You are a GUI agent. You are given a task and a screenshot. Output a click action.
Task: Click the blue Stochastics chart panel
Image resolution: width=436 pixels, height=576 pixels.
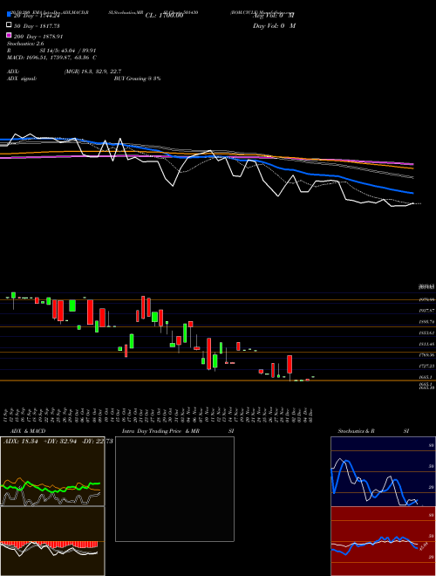point(383,471)
